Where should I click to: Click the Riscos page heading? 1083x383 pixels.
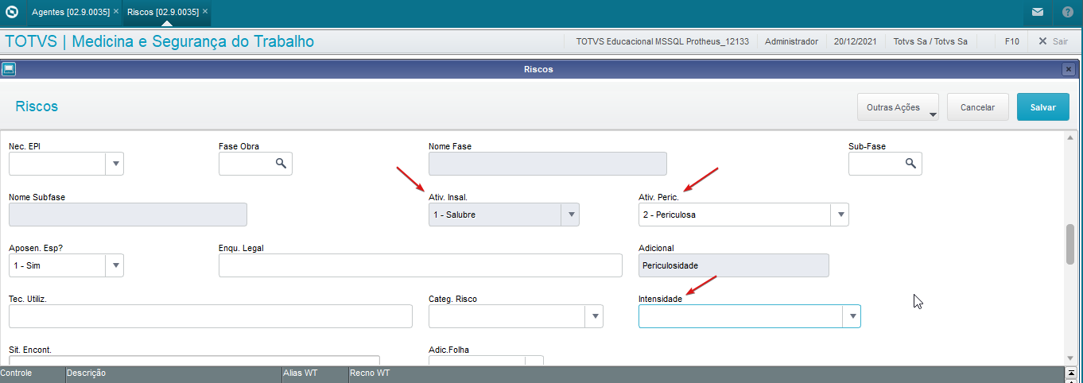[x=37, y=106]
